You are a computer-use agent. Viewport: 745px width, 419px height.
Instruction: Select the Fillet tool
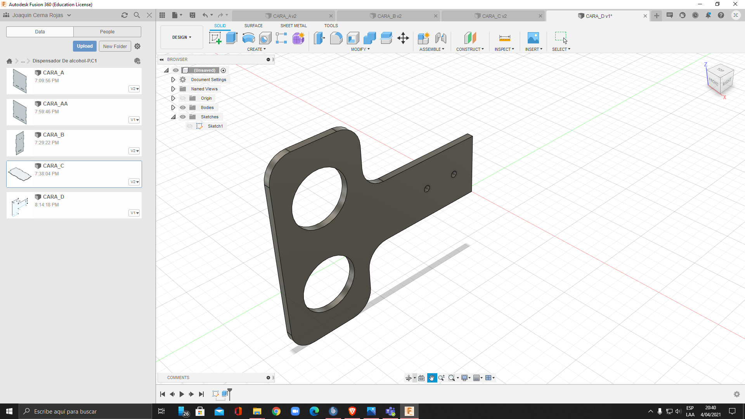[x=336, y=38]
